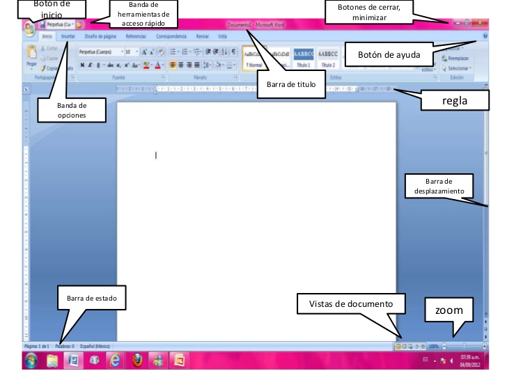Copy selection with Copiar
The image size is (507, 380).
[x=49, y=58]
